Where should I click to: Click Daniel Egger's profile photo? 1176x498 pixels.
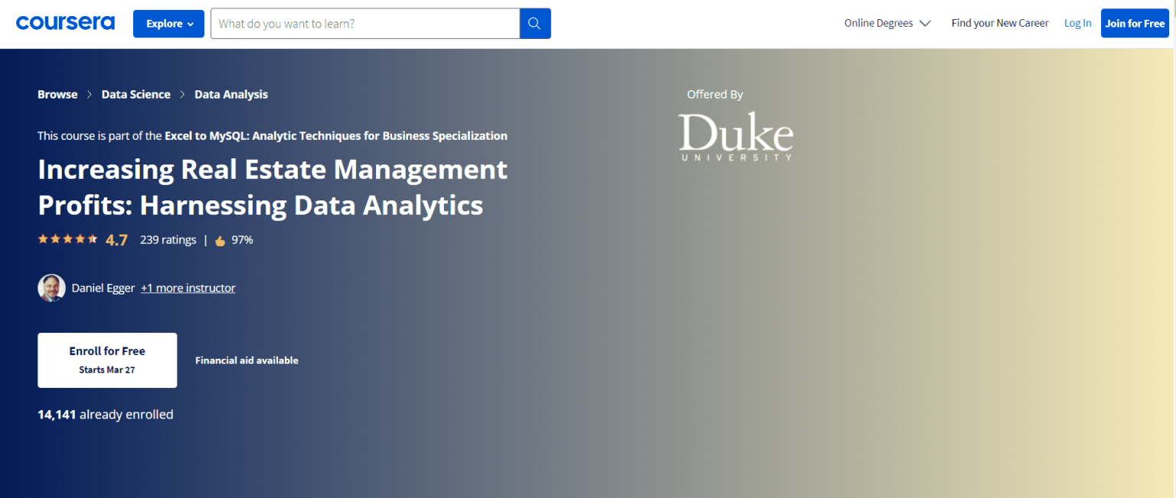click(x=51, y=288)
